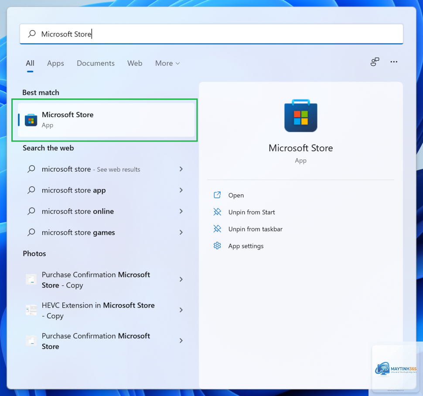Expand arrow beside 'microsoft store games'
Viewport: 423px width, 396px height.
pos(181,232)
